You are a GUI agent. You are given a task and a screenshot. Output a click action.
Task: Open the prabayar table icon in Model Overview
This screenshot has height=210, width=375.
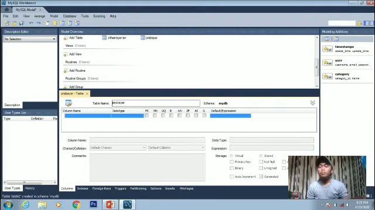tap(143, 38)
